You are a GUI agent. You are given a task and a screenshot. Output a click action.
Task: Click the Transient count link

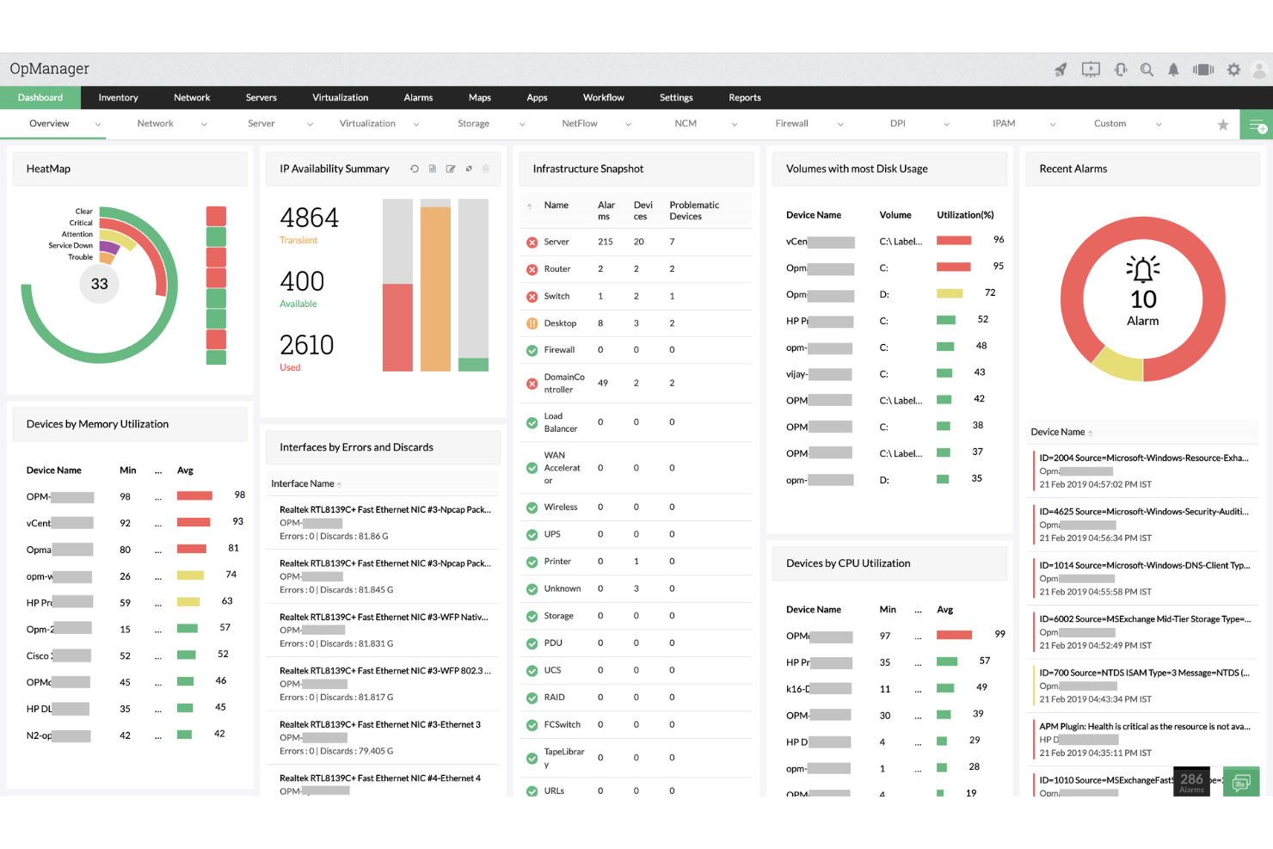point(298,240)
